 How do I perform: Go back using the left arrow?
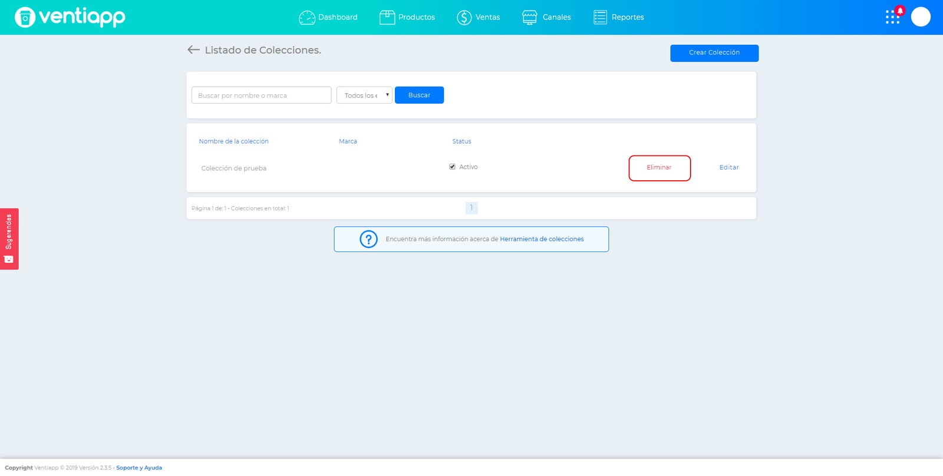click(193, 50)
